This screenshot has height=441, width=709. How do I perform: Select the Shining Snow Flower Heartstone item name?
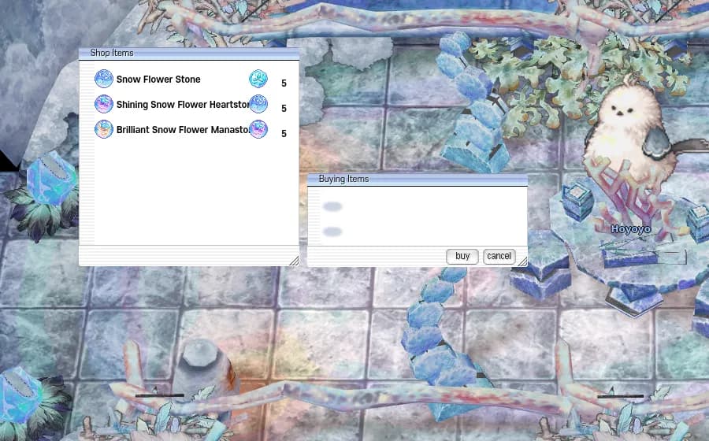point(183,105)
